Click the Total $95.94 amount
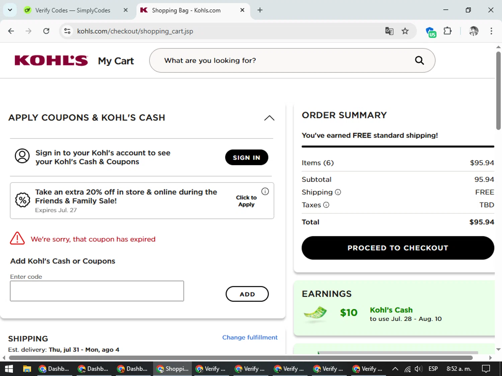Viewport: 502px width, 376px height. tap(482, 222)
